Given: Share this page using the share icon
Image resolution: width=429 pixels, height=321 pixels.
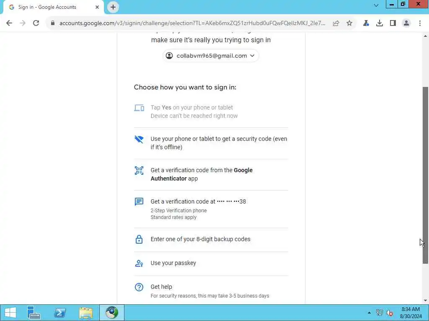Looking at the screenshot, I should point(336,23).
